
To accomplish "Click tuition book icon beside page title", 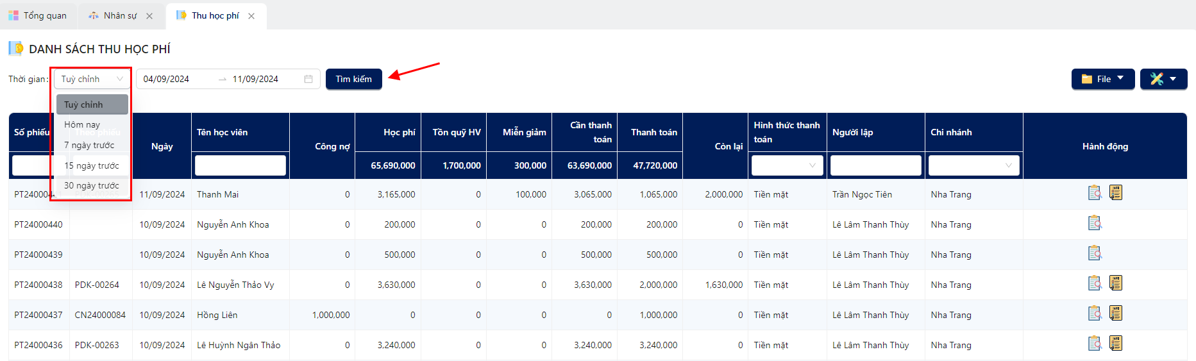I will pos(16,48).
